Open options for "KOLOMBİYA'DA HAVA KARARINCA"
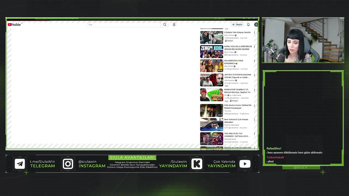The image size is (349, 196). click(x=254, y=61)
